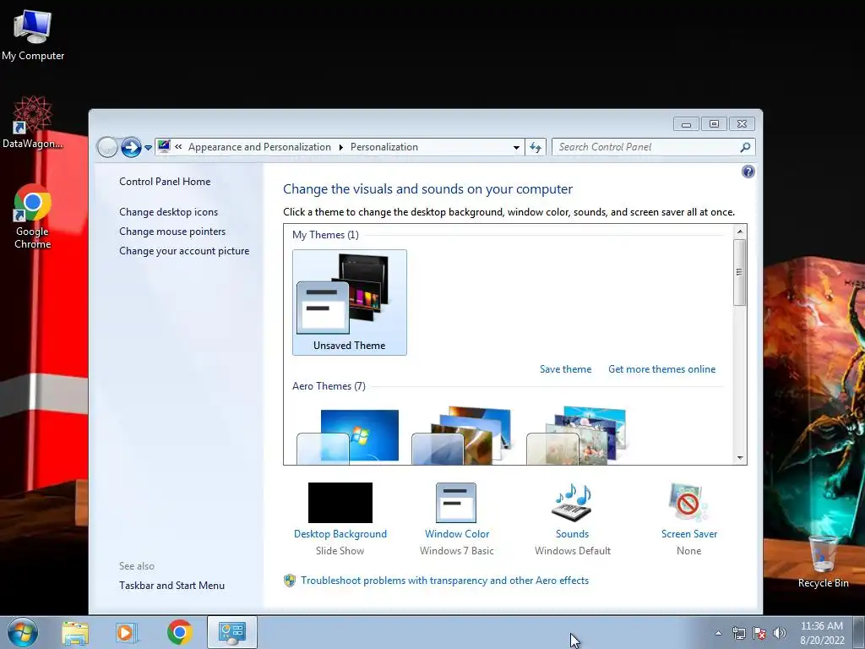Click the control panel icon in address bar
Screen dimensions: 865x649
[164, 147]
